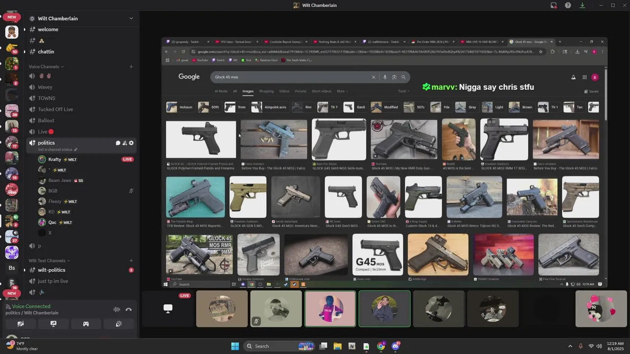630x354 pixels.
Task: Open volume control in system tray
Action: coord(599,346)
